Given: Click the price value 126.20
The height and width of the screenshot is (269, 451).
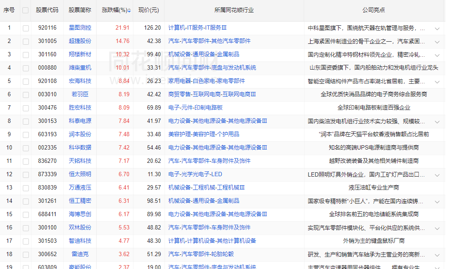Looking at the screenshot, I should pyautogui.click(x=152, y=28).
